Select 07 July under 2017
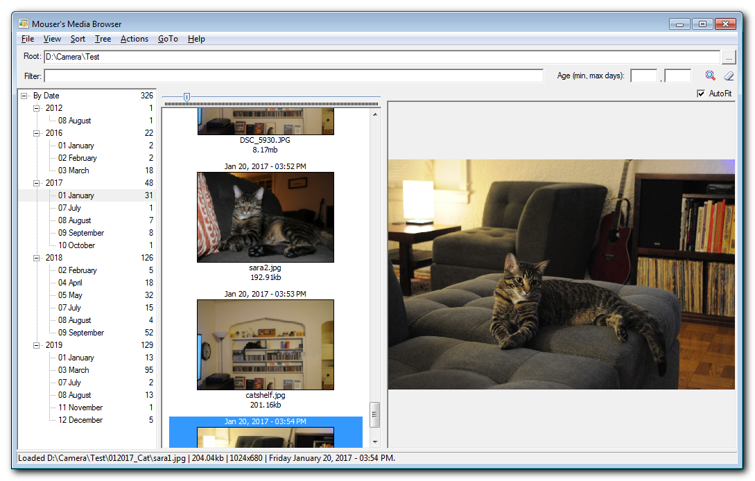Viewport: 755px width, 481px height. click(x=69, y=208)
